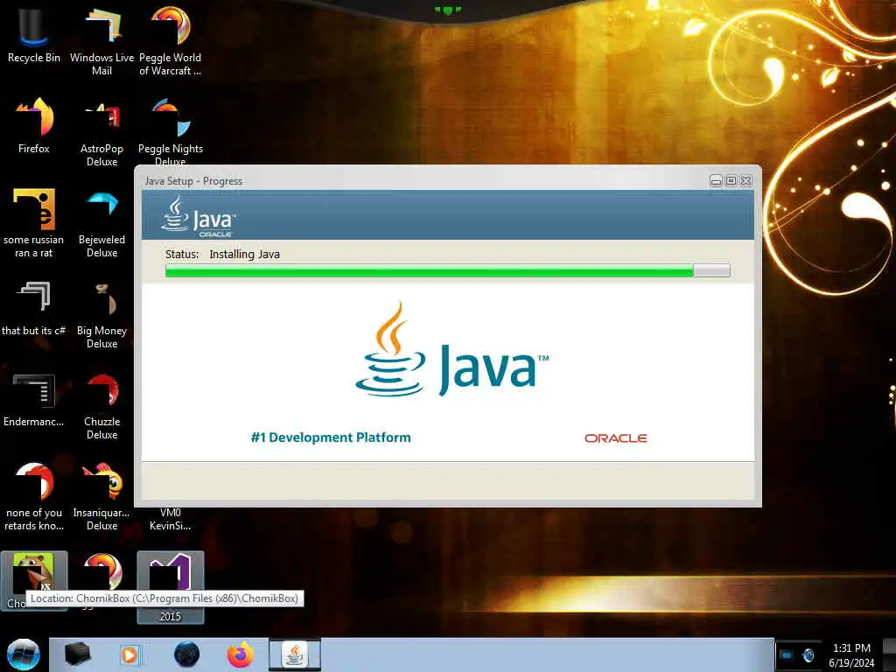
Task: Click the red ORACLE logo
Action: (615, 438)
